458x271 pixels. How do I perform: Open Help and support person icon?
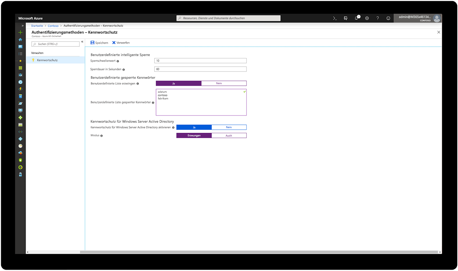[20, 174]
